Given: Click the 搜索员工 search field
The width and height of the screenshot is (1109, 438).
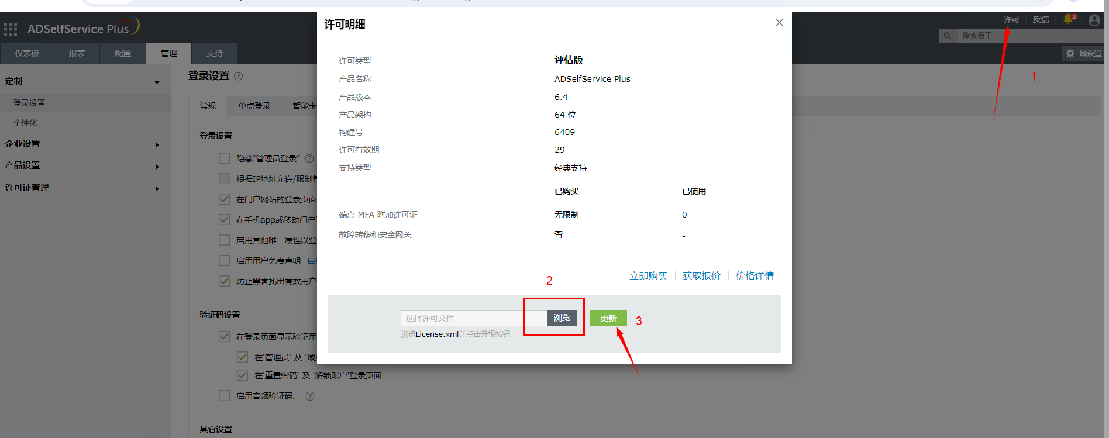Looking at the screenshot, I should (1029, 36).
